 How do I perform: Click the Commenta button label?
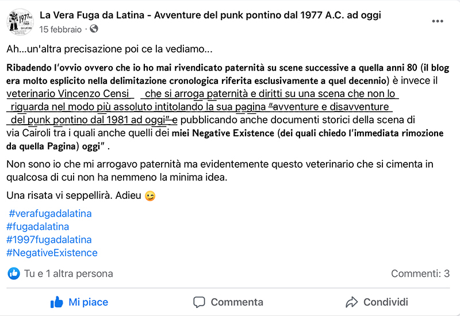[237, 302]
